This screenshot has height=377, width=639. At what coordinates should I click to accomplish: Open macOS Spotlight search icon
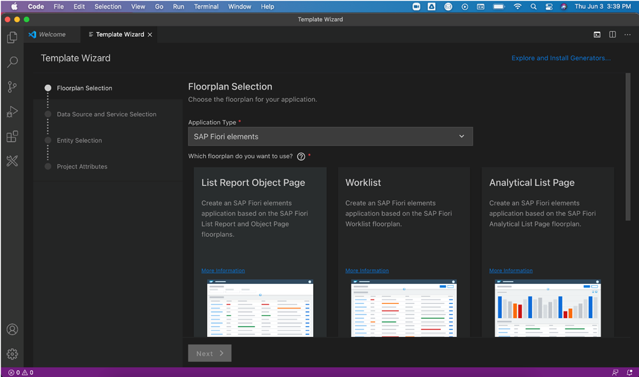pos(533,6)
